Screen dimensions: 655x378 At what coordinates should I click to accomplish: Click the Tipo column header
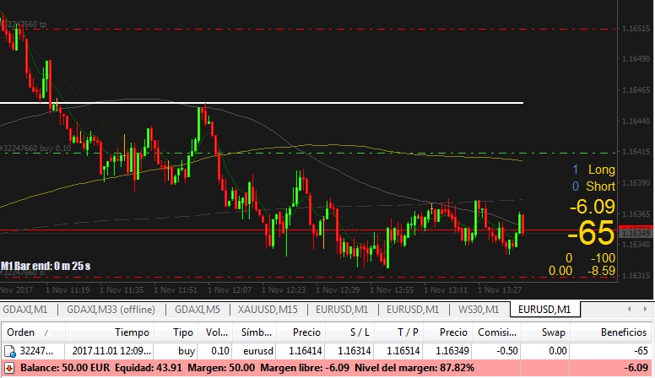tap(183, 332)
